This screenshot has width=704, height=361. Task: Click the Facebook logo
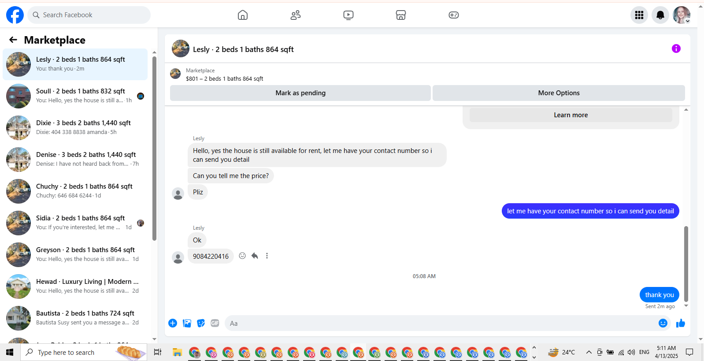tap(15, 15)
